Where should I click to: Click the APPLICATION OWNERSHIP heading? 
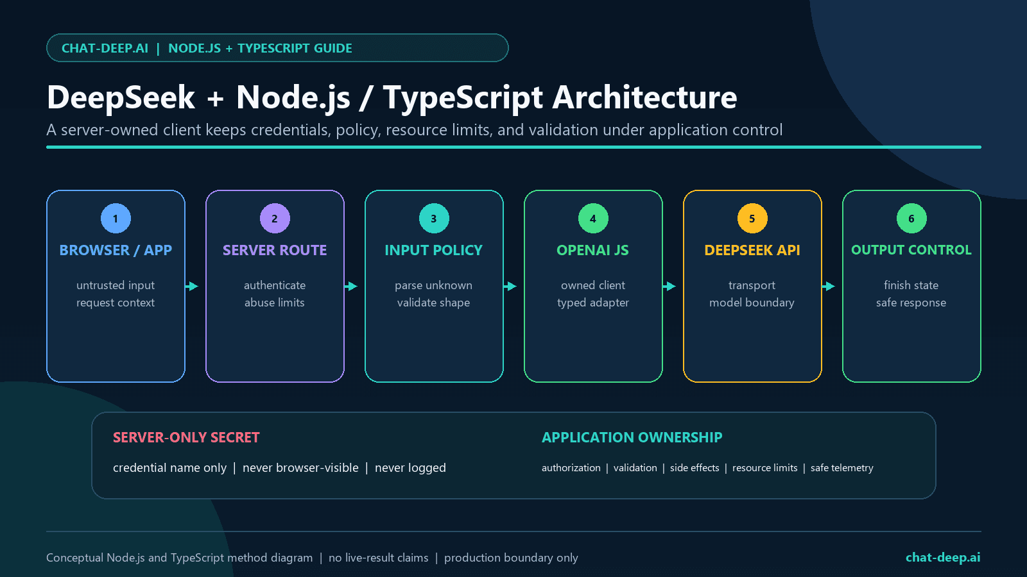point(632,438)
